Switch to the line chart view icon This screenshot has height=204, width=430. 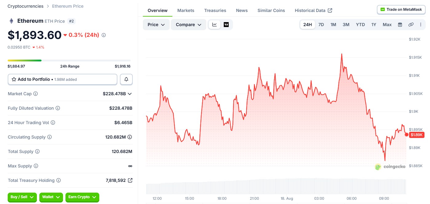point(215,25)
